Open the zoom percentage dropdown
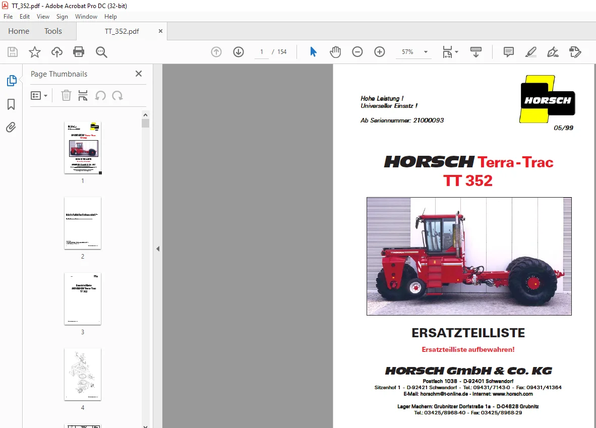596x428 pixels. (426, 52)
